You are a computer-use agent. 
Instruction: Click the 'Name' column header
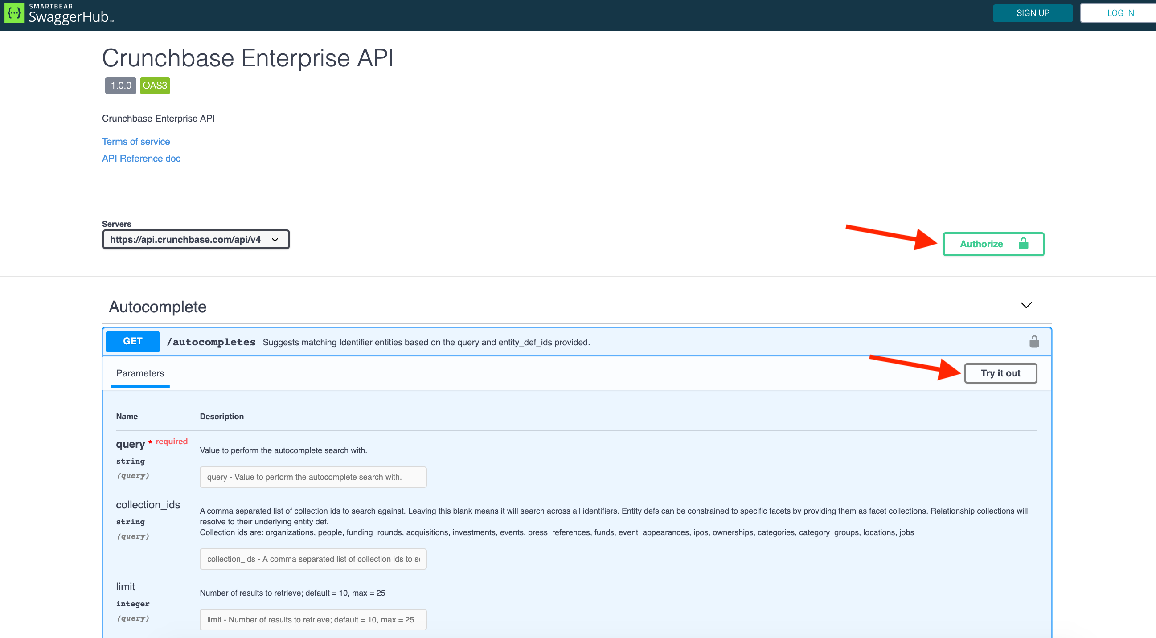127,417
